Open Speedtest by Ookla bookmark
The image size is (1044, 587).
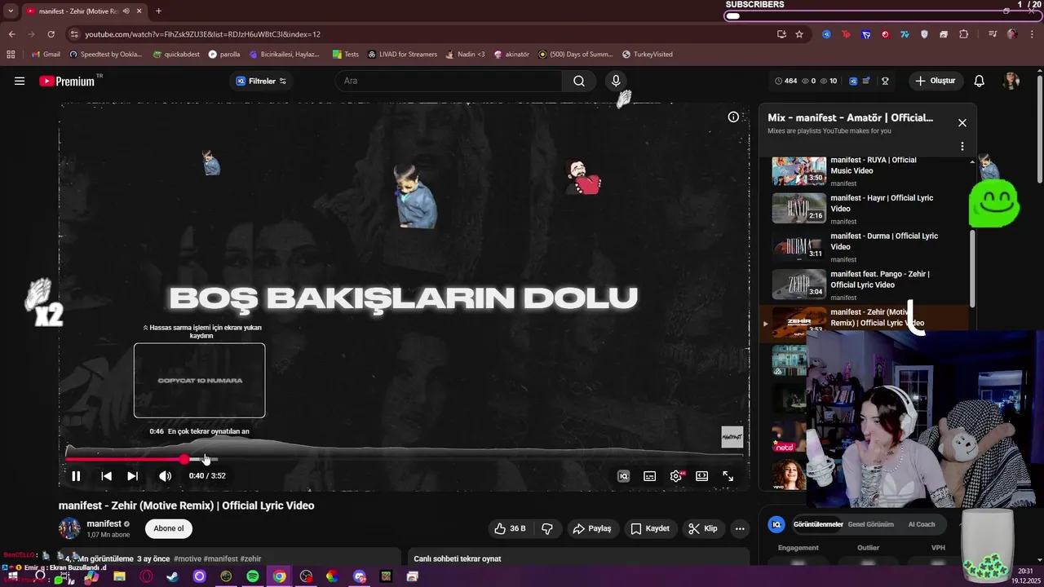click(x=106, y=55)
